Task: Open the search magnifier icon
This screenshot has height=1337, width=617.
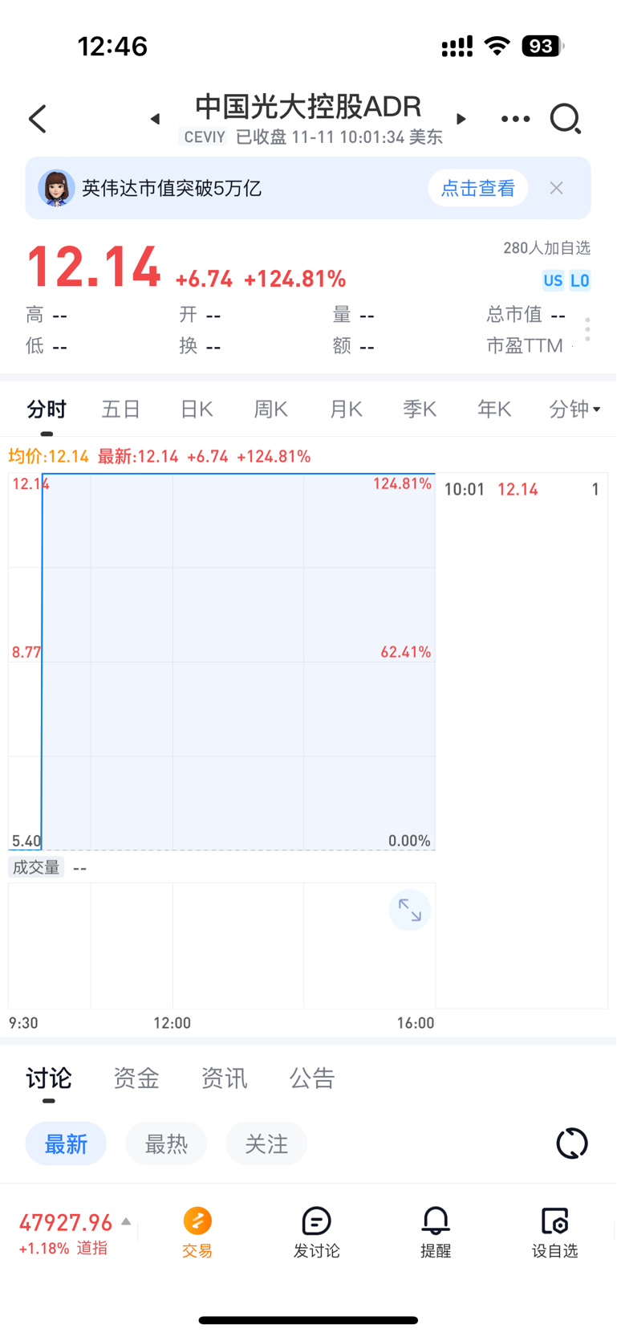Action: [565, 119]
